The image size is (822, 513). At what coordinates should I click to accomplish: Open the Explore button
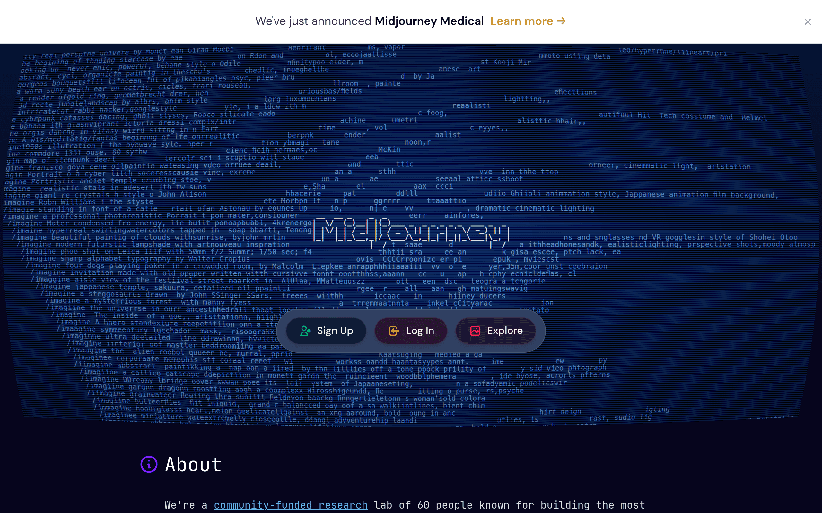pos(496,331)
